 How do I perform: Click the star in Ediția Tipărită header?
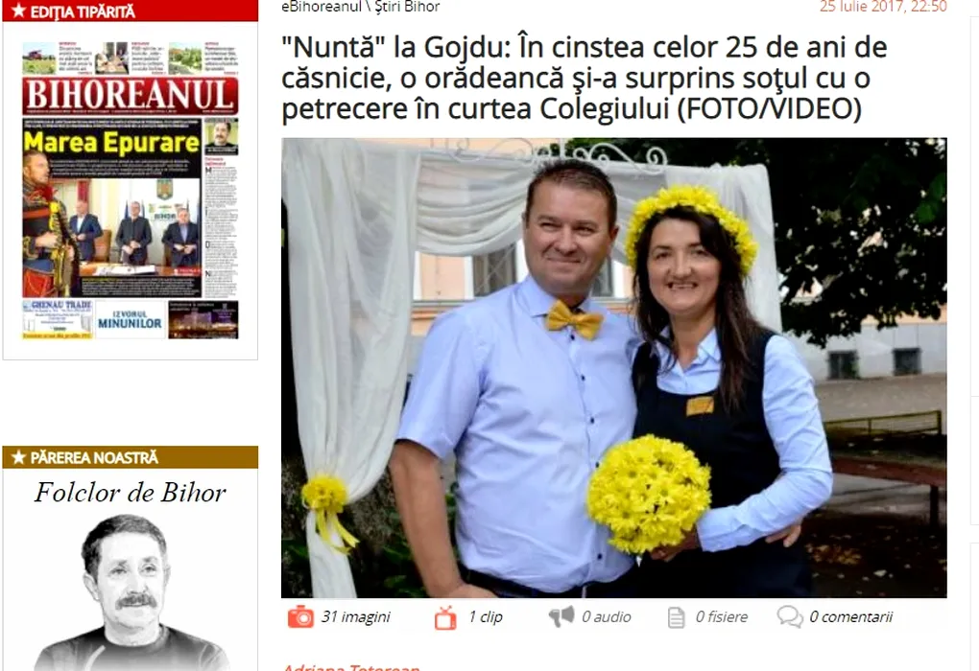[18, 12]
